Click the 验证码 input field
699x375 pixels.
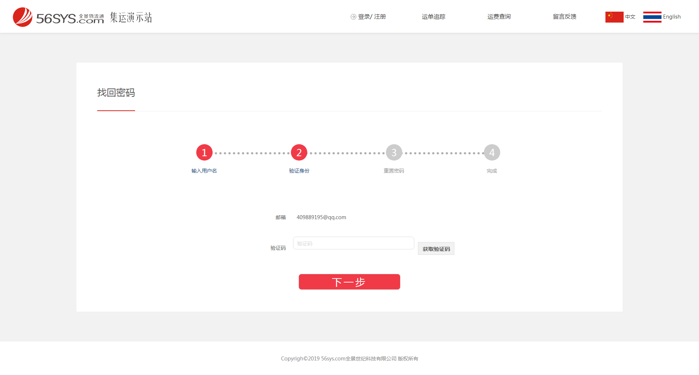353,243
